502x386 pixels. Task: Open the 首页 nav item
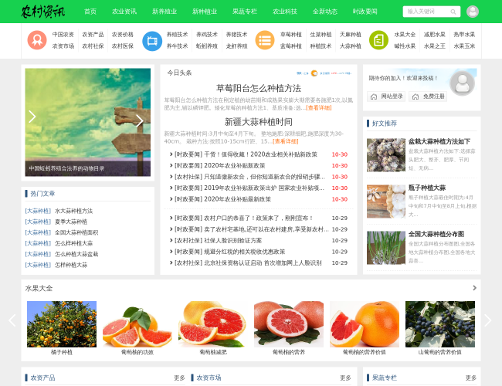point(90,12)
